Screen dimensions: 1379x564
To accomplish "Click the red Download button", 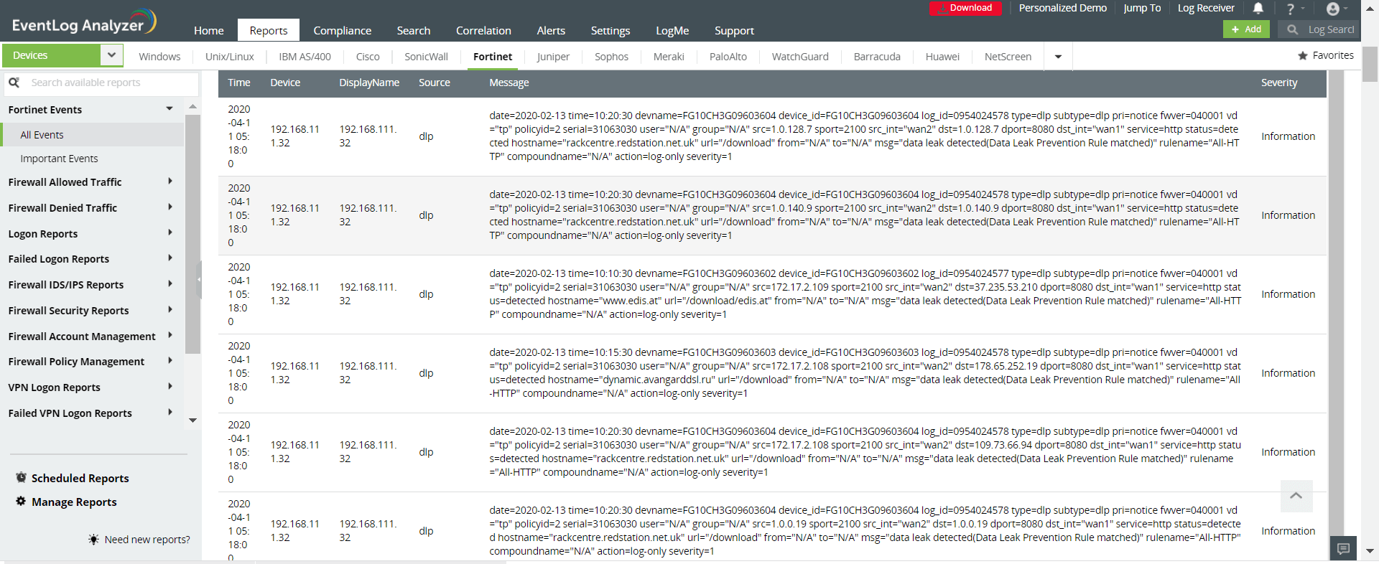I will [965, 8].
